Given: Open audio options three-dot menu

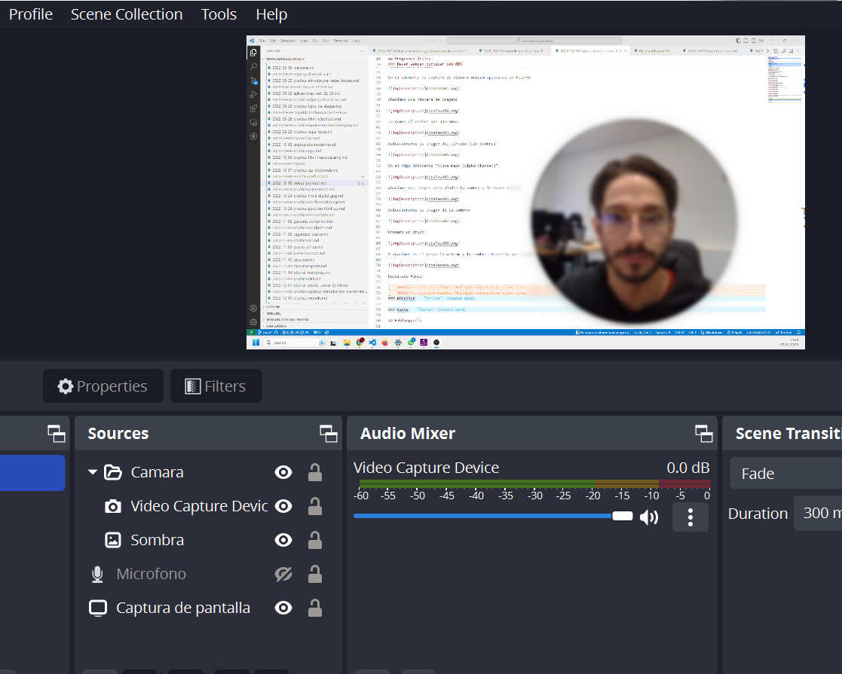Looking at the screenshot, I should click(690, 517).
